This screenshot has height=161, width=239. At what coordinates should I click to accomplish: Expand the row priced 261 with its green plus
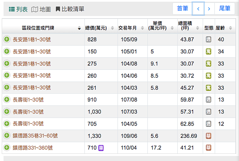click(x=7, y=88)
